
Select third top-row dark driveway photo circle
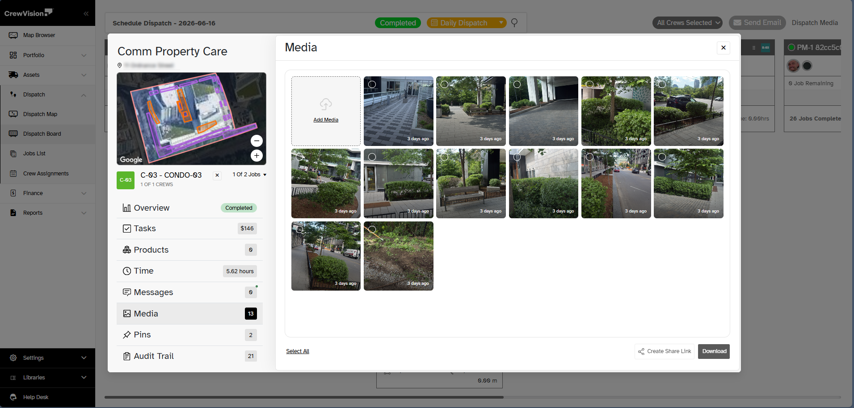(517, 84)
